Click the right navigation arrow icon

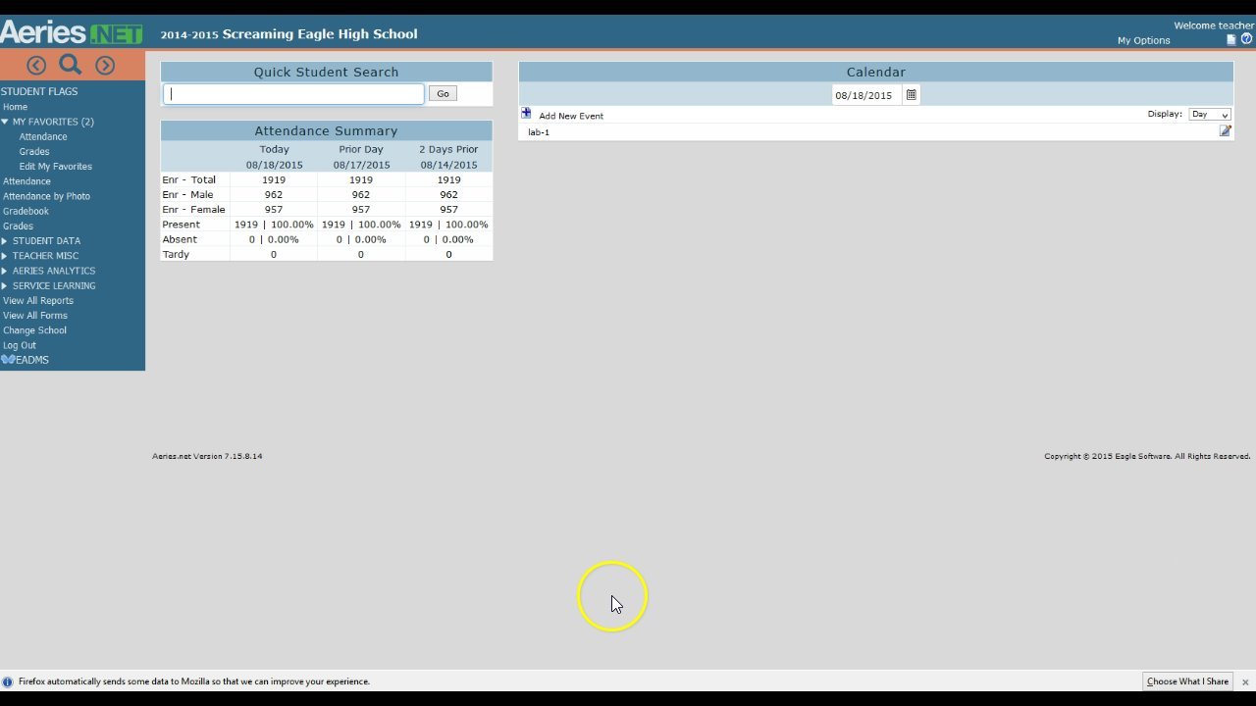[104, 65]
